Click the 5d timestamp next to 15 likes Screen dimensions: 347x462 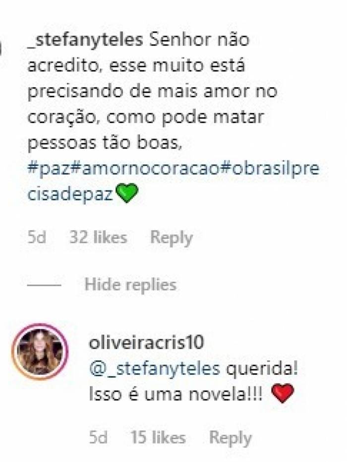pos(98,437)
